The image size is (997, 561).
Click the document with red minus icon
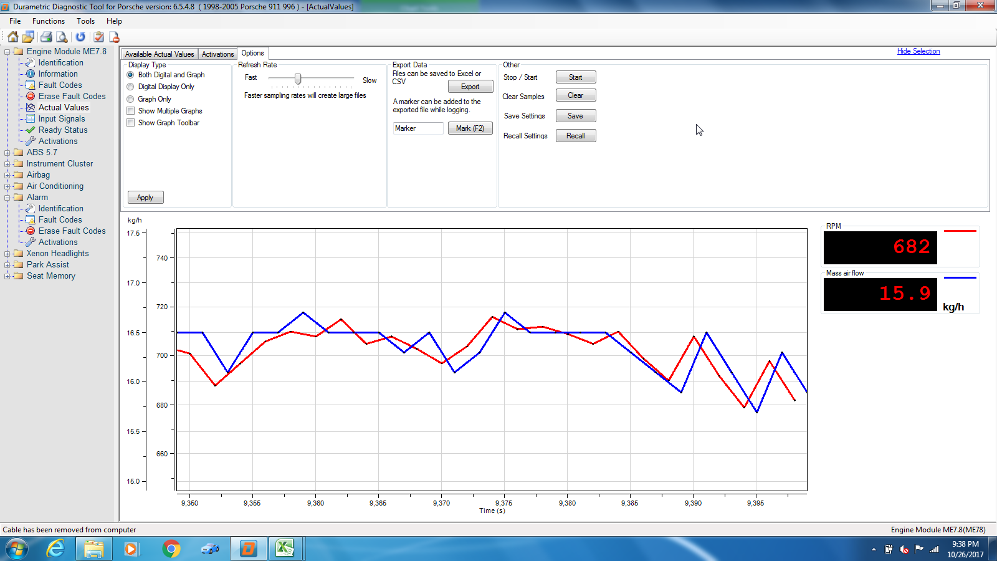pos(114,37)
